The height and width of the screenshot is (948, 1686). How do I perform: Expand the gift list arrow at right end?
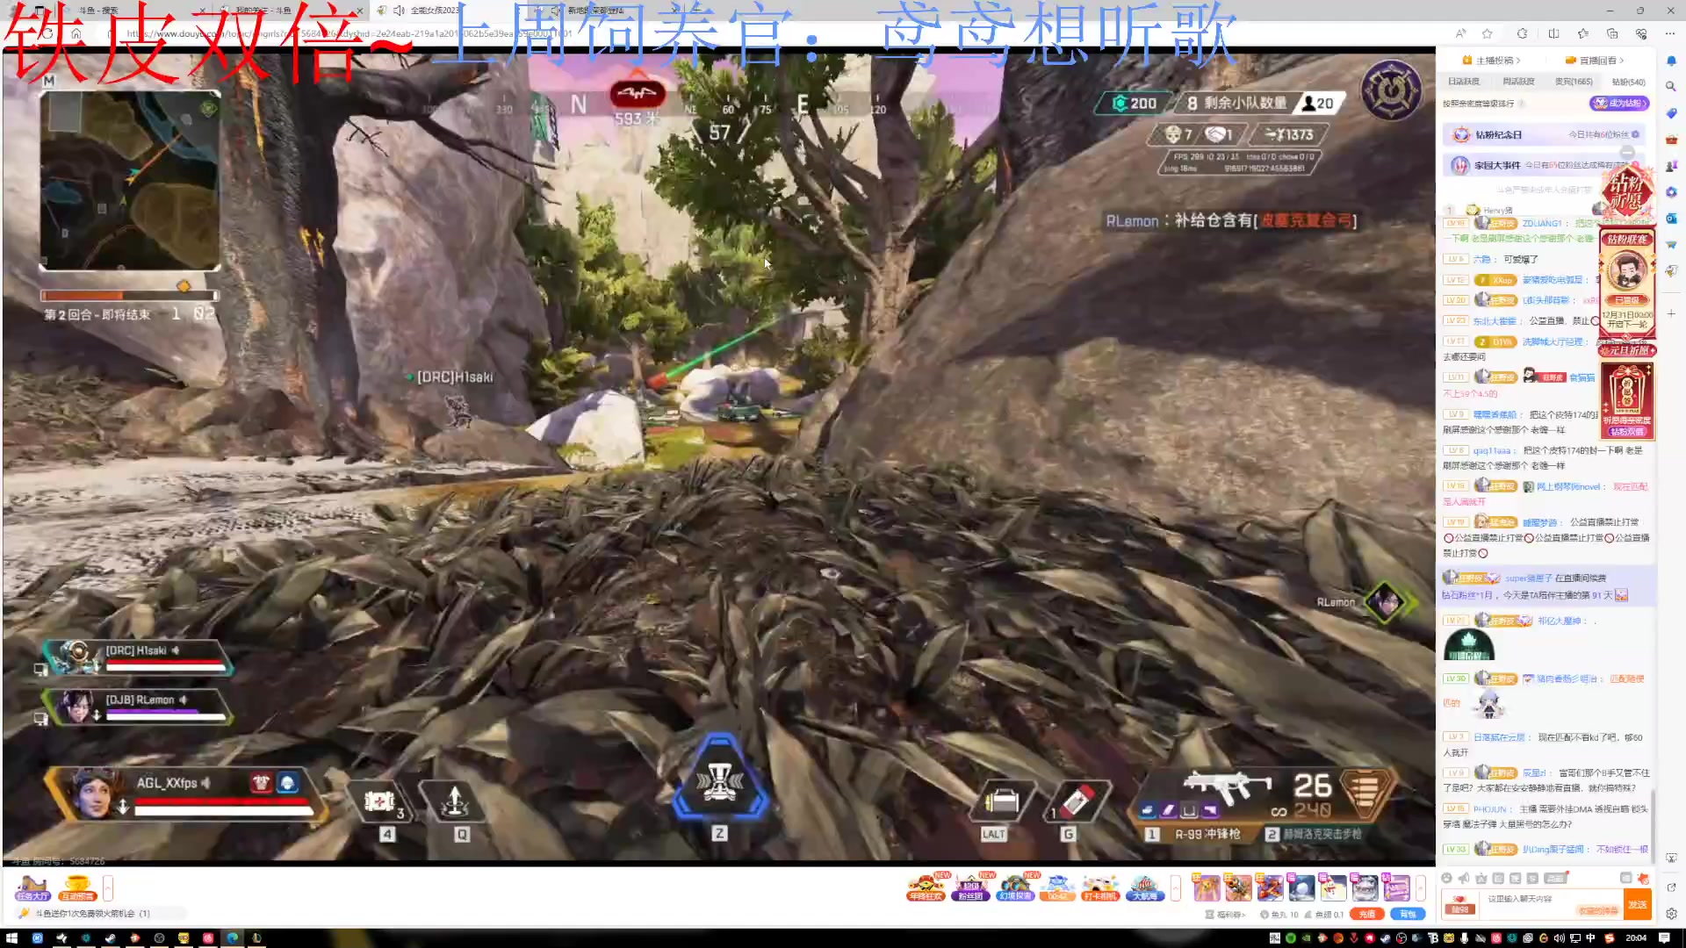pyautogui.click(x=1421, y=888)
